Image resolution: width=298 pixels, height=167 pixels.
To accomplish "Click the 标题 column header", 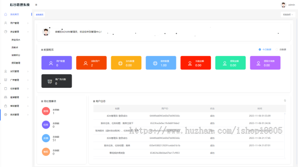I will coord(117,109).
